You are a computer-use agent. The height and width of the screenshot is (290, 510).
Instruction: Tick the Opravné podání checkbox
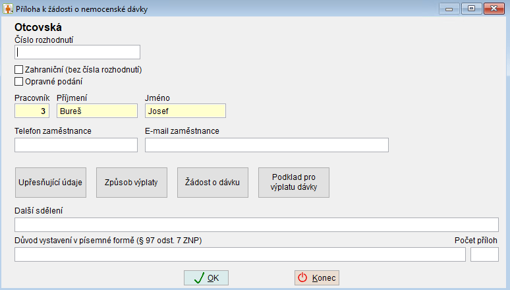click(x=19, y=81)
